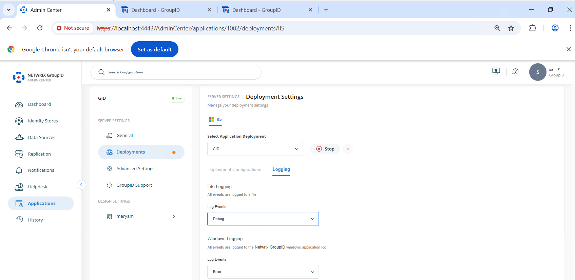Open GroupID Support
Screen dimensions: 575x280
(x=134, y=185)
